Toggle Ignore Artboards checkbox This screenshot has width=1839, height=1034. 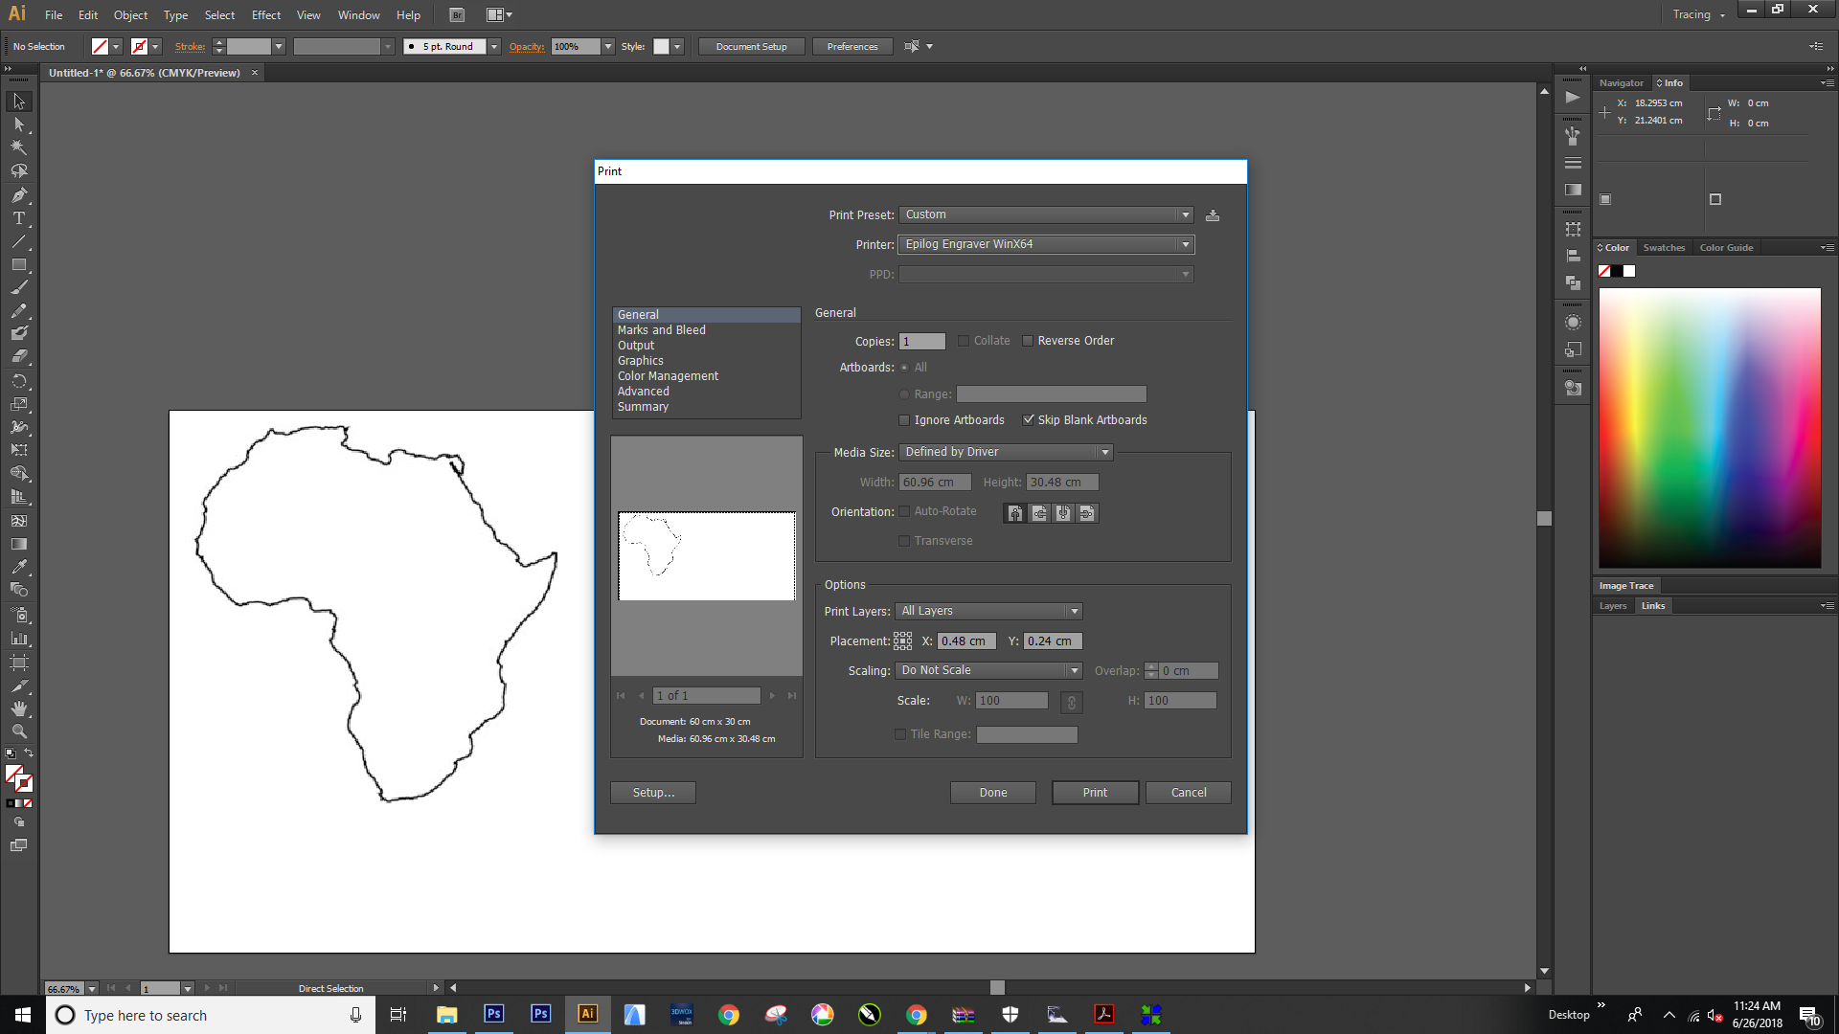[x=904, y=420]
